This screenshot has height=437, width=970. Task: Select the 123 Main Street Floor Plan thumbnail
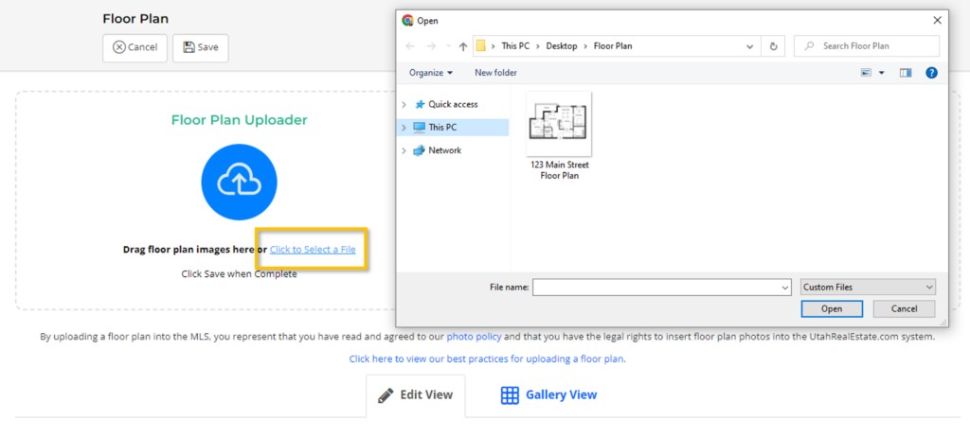pos(559,125)
